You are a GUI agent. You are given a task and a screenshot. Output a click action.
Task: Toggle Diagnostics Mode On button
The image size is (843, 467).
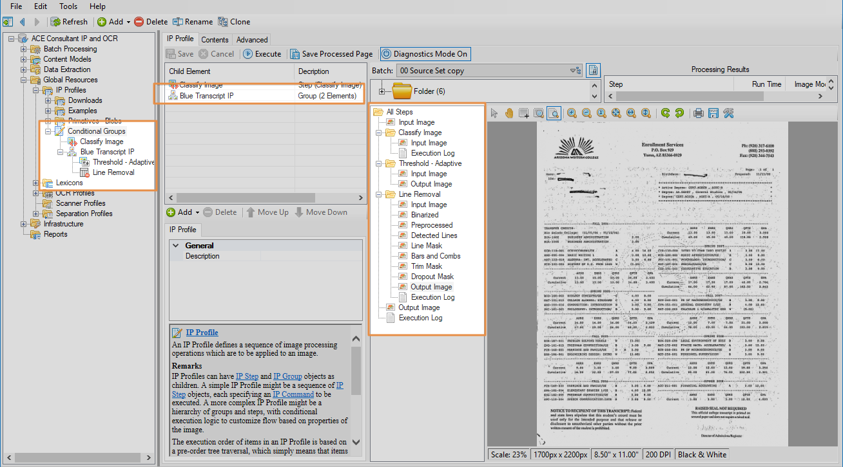point(424,54)
